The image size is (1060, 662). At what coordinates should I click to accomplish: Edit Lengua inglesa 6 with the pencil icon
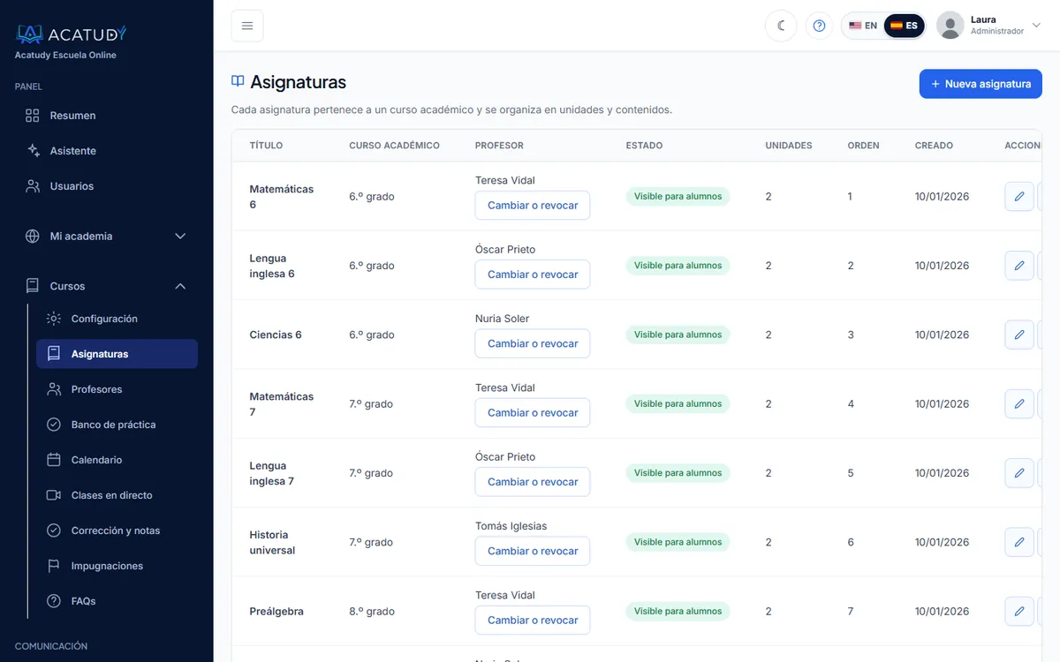(x=1019, y=266)
